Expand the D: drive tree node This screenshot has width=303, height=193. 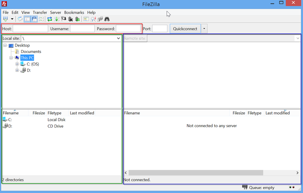[17, 70]
